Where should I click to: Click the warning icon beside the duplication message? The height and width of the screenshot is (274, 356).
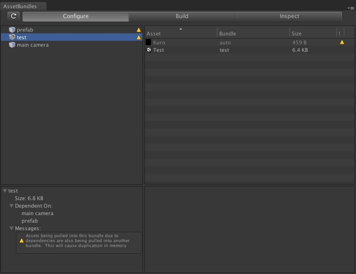point(22,240)
